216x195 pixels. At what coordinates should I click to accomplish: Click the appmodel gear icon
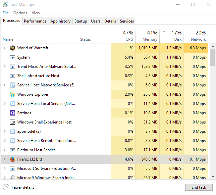[13, 131]
